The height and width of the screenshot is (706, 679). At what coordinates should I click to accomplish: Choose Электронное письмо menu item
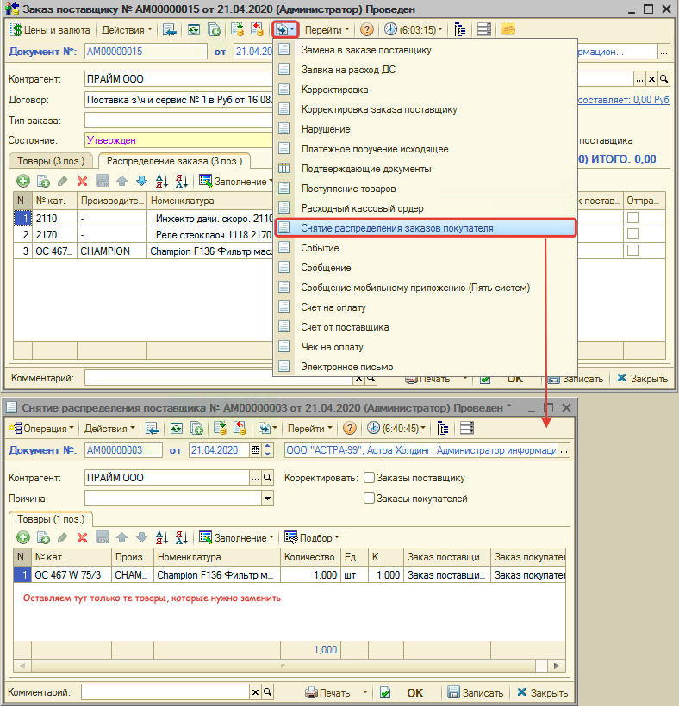point(347,367)
